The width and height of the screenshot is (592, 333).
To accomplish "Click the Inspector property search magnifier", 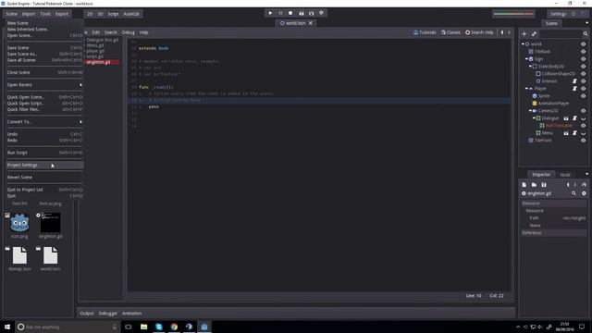I will click(x=573, y=193).
